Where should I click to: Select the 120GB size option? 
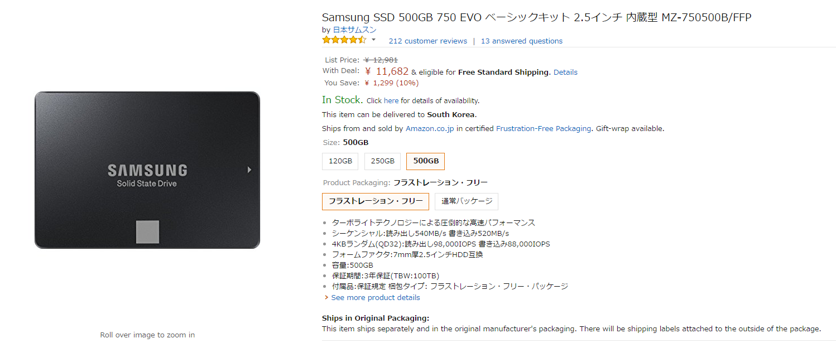[x=340, y=161]
